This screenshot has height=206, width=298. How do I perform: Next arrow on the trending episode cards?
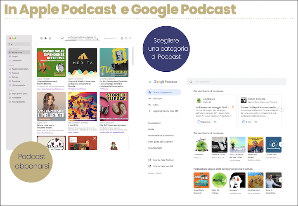tap(281, 109)
